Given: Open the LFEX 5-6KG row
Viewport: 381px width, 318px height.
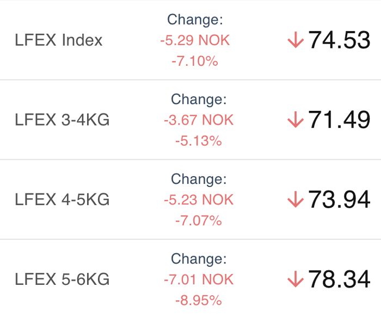Looking at the screenshot, I should [x=190, y=279].
